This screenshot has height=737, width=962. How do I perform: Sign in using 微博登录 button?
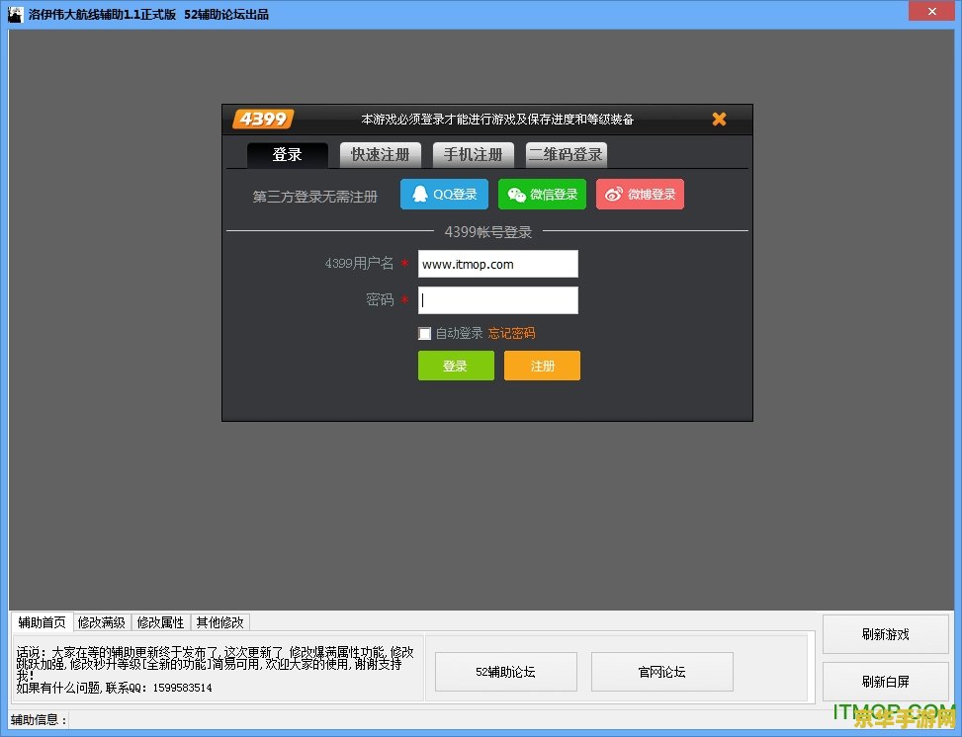click(640, 195)
